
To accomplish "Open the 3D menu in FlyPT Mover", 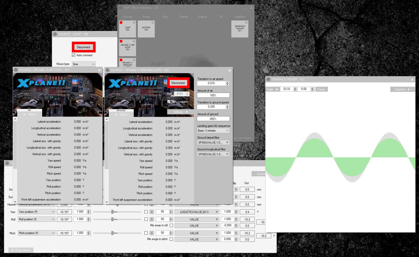I will click(221, 17).
